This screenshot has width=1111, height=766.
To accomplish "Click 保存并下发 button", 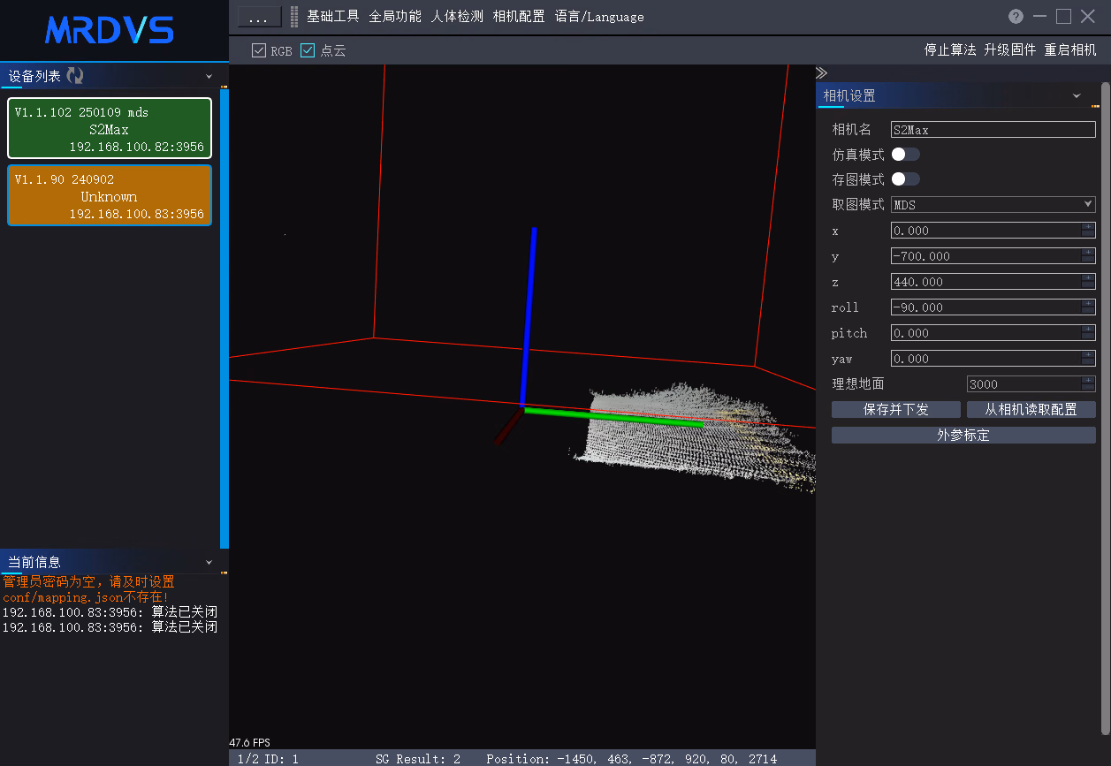I will point(896,410).
